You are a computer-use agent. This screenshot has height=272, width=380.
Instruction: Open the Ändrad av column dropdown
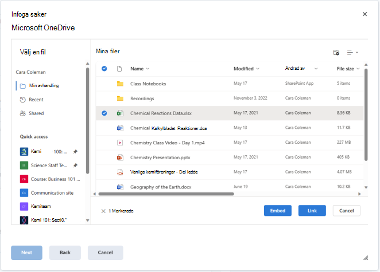tap(316, 69)
